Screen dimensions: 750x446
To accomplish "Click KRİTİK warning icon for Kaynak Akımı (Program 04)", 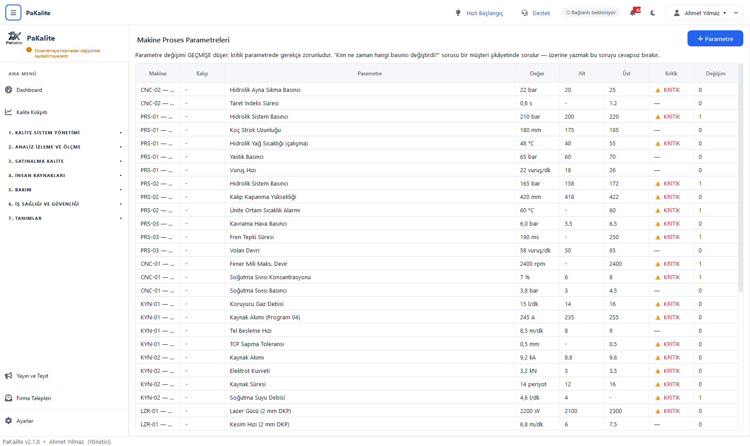I will tap(658, 318).
